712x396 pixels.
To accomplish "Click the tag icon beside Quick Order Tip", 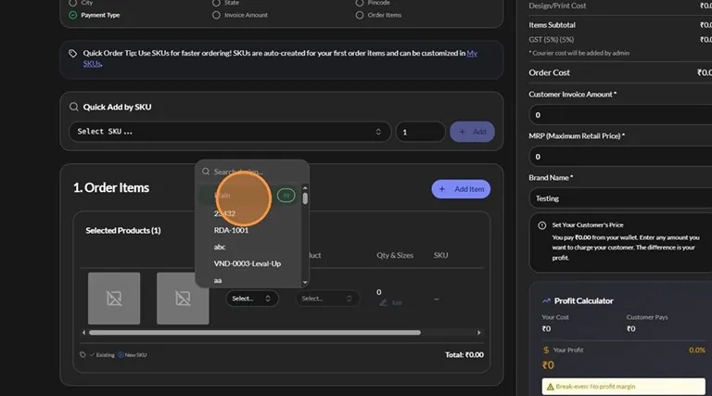I will tap(72, 54).
